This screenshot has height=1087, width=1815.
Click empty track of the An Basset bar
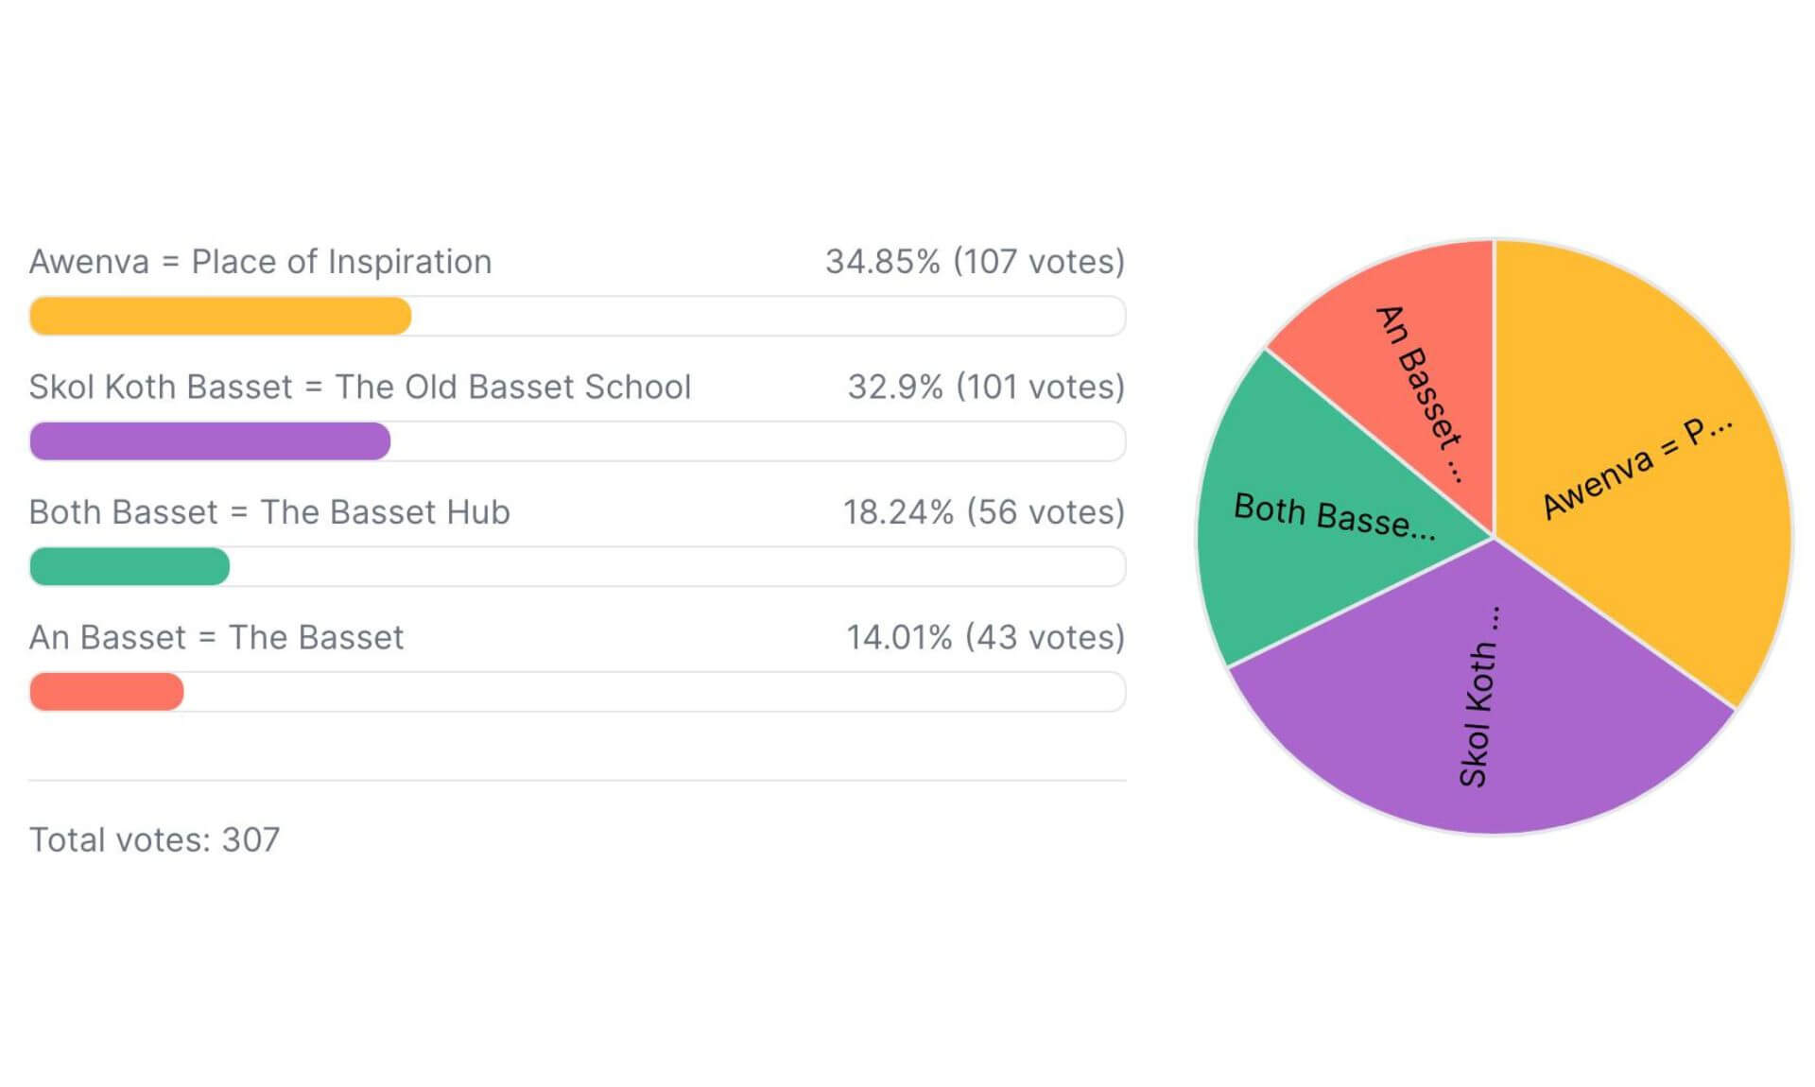654,692
